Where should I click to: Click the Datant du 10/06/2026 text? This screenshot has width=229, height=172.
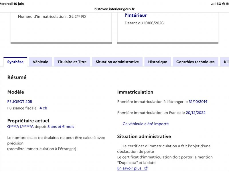click(144, 23)
